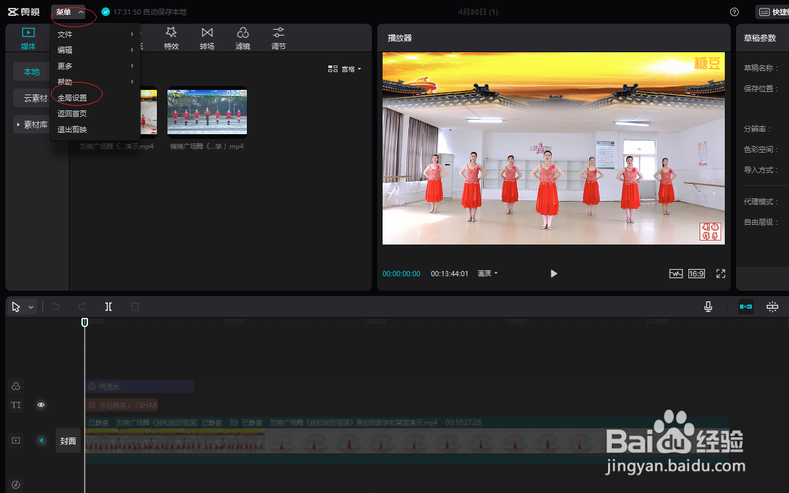Change the 16:9 aspect ratio
Viewport: 789px width, 493px height.
tap(696, 274)
